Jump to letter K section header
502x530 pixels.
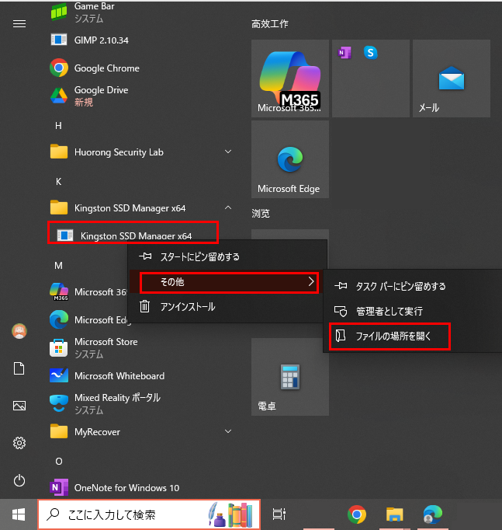pos(58,182)
